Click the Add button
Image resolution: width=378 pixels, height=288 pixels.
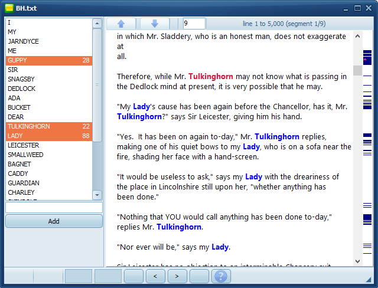[x=54, y=221]
